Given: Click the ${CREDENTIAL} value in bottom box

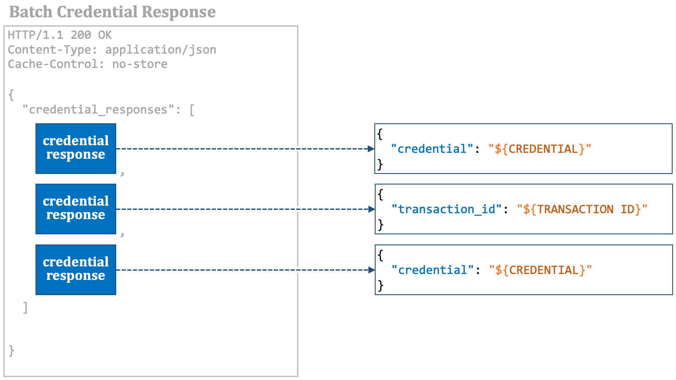Looking at the screenshot, I should coord(540,270).
